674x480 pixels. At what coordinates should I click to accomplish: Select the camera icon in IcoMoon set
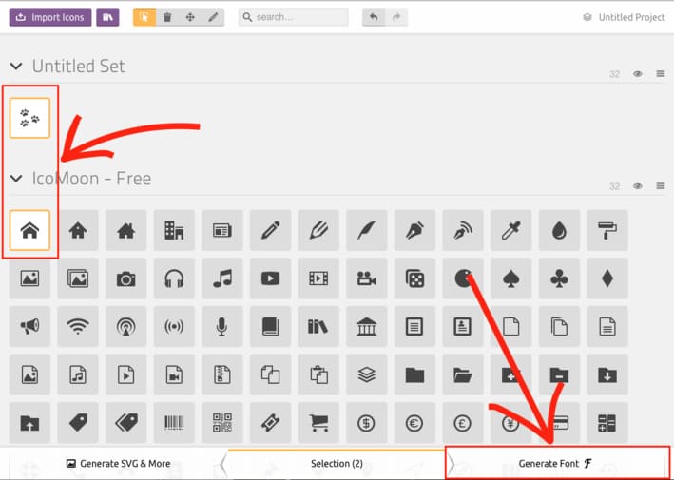[125, 278]
